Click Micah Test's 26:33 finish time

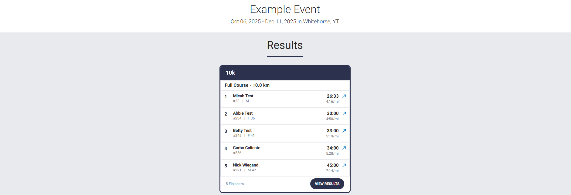point(332,96)
